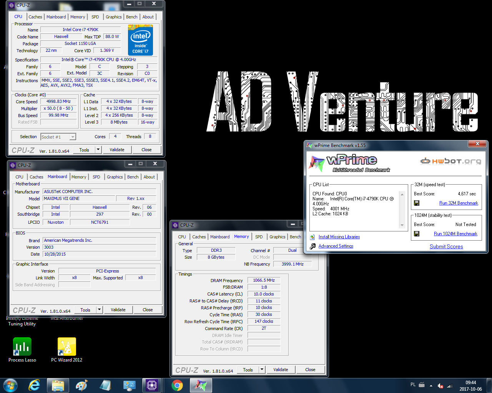Viewport: 492px width, 393px height.
Task: Click the muted volume icon in system tray
Action: coord(440,386)
